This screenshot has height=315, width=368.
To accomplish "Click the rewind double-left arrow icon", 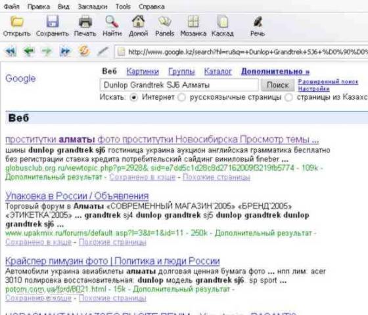I will [11, 51].
